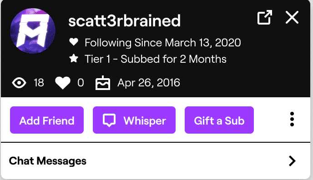The image size is (313, 180).
Task: Open the user profile pop-out icon
Action: tap(265, 17)
